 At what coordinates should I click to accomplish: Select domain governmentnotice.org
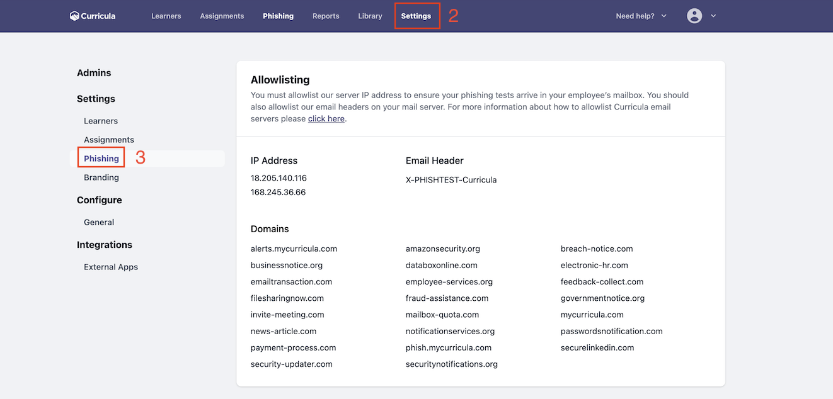coord(602,298)
